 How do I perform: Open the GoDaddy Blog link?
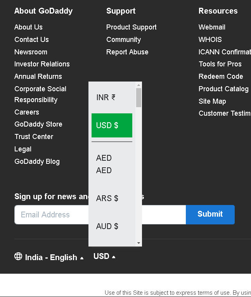click(37, 162)
